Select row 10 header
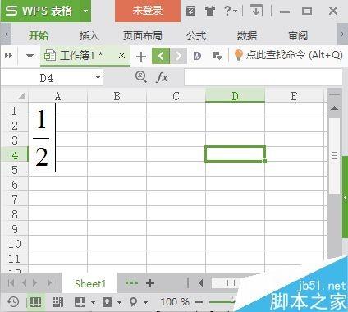 [15, 244]
